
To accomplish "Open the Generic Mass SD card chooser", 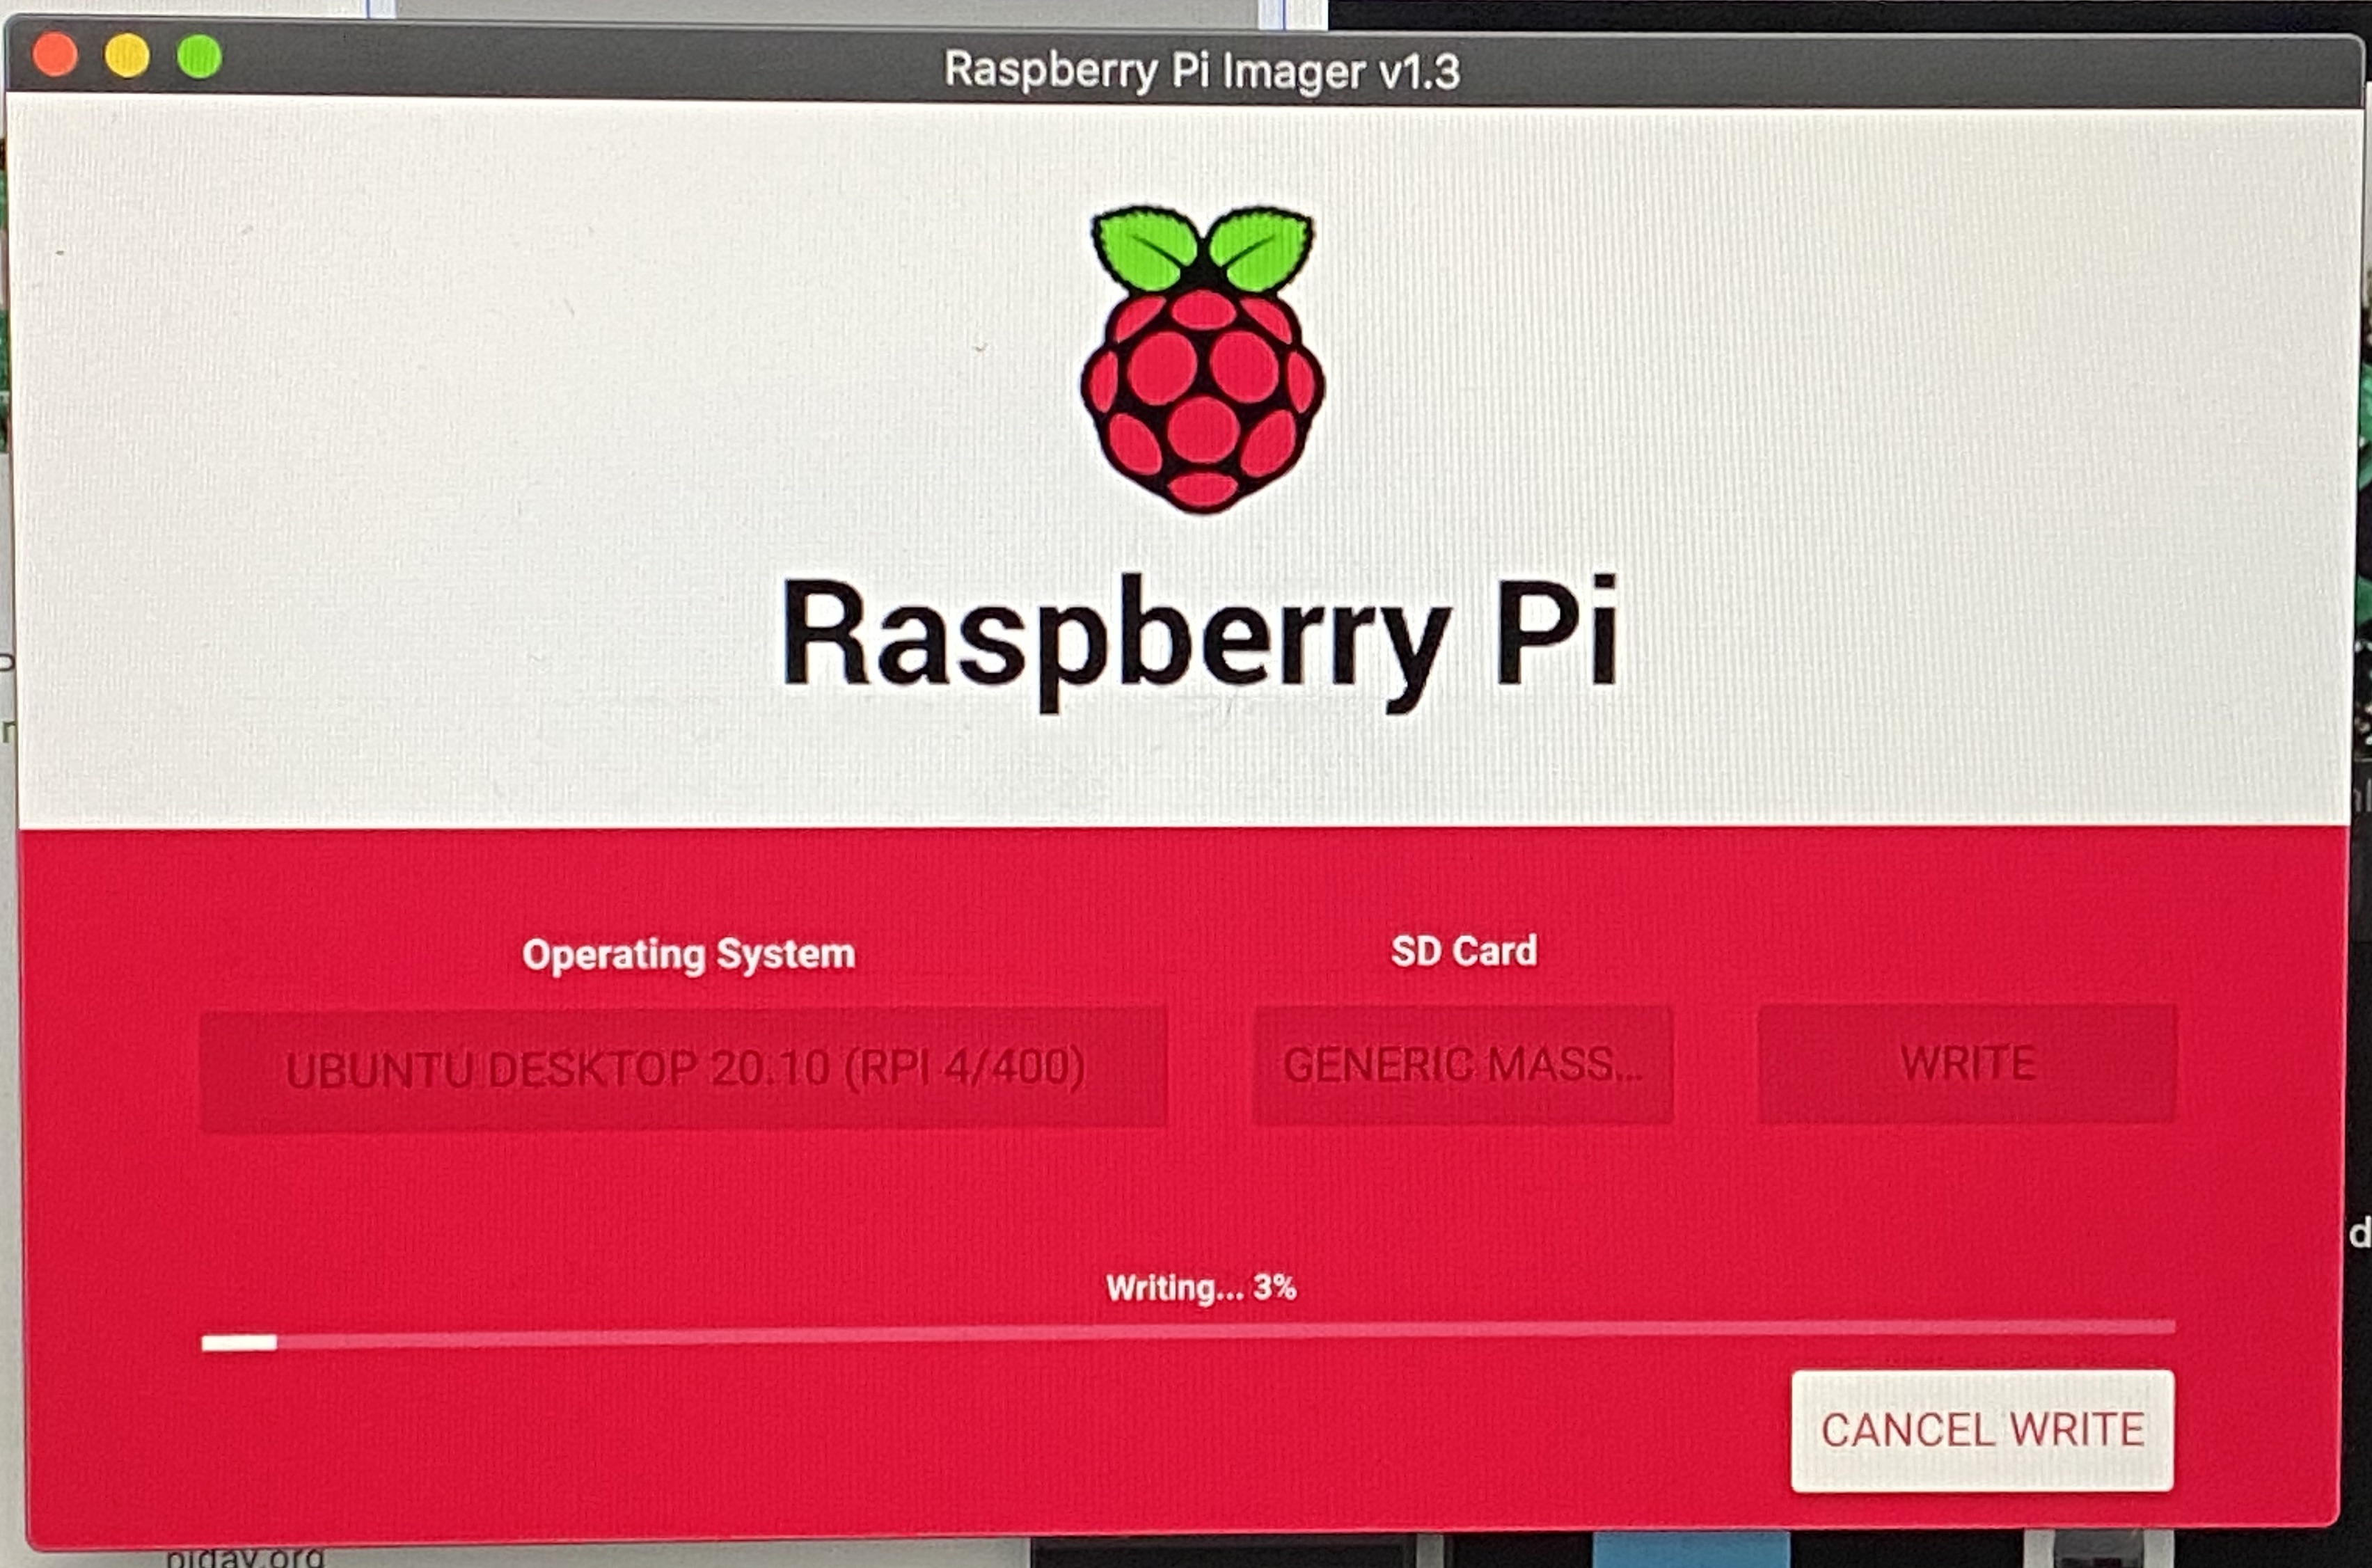I will [1463, 1065].
